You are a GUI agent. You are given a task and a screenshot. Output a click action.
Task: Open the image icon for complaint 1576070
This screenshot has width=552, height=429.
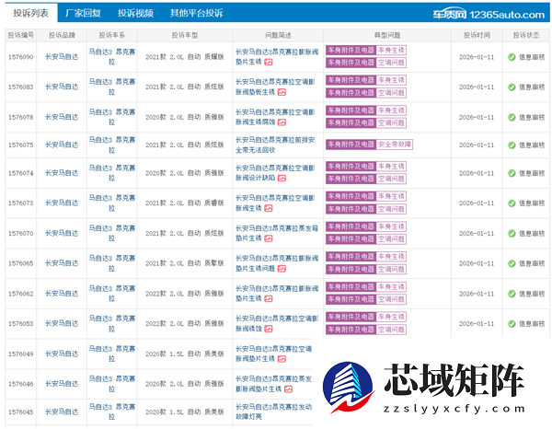pos(269,238)
